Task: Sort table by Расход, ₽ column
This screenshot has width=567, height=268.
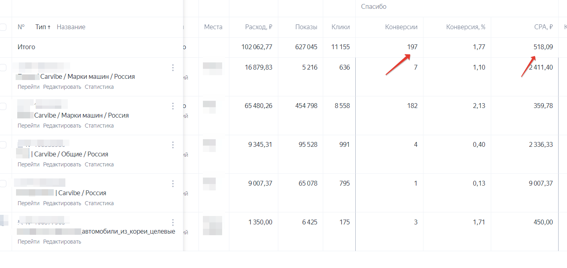Action: point(259,27)
